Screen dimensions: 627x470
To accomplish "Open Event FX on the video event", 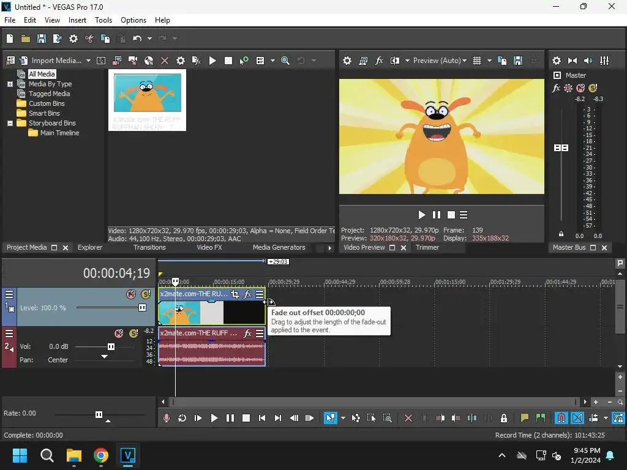I will point(248,294).
